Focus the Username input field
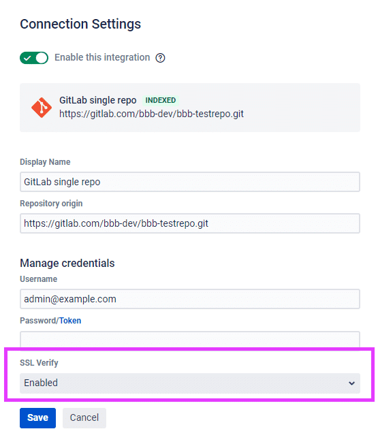378x444 pixels. [190, 299]
